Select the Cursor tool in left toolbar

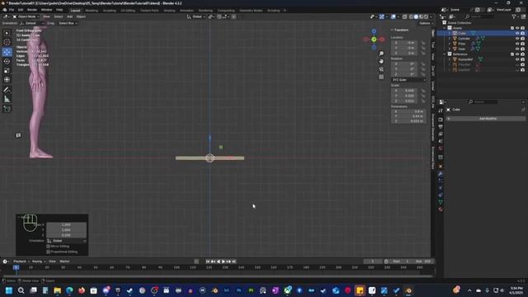coord(7,42)
